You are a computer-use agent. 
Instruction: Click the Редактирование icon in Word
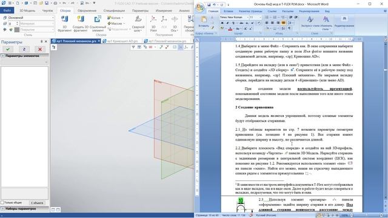tap(344, 19)
